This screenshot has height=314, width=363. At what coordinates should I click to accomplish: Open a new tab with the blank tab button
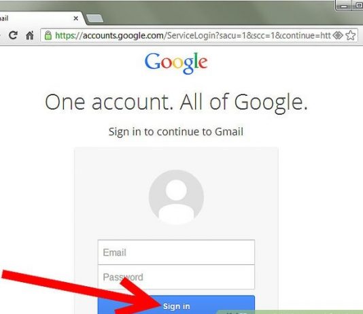coord(94,18)
